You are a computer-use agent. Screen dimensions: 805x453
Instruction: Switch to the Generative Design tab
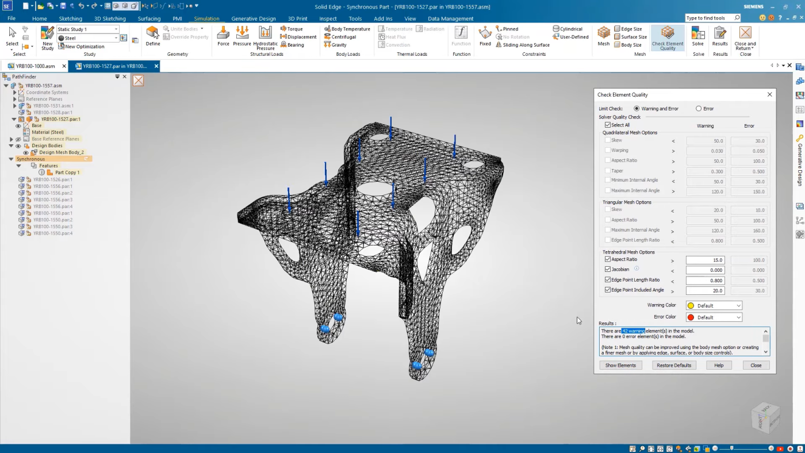point(253,18)
